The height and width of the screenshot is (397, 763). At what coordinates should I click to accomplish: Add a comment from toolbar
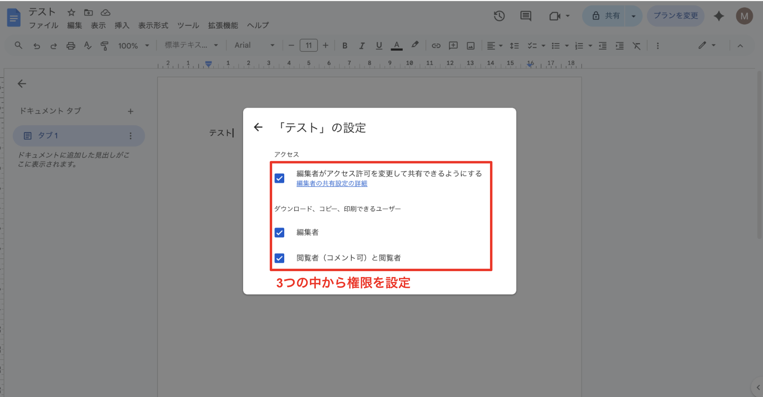point(453,46)
